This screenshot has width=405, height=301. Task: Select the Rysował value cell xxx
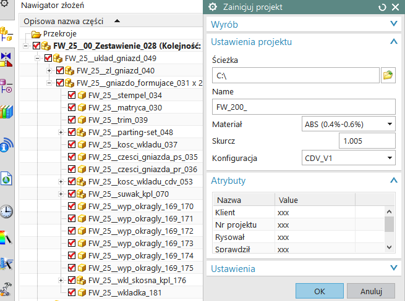click(315, 237)
